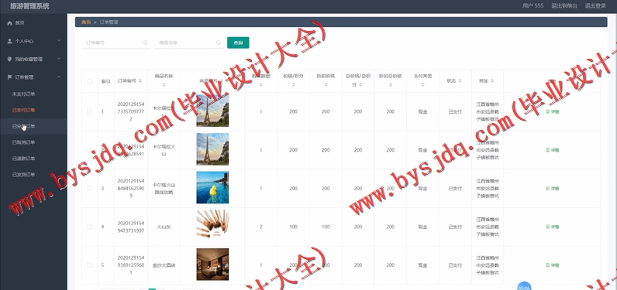Screen dimensions: 617x290
Task: Click the magnifier icon in 订单编号 search box
Action: pyautogui.click(x=145, y=43)
